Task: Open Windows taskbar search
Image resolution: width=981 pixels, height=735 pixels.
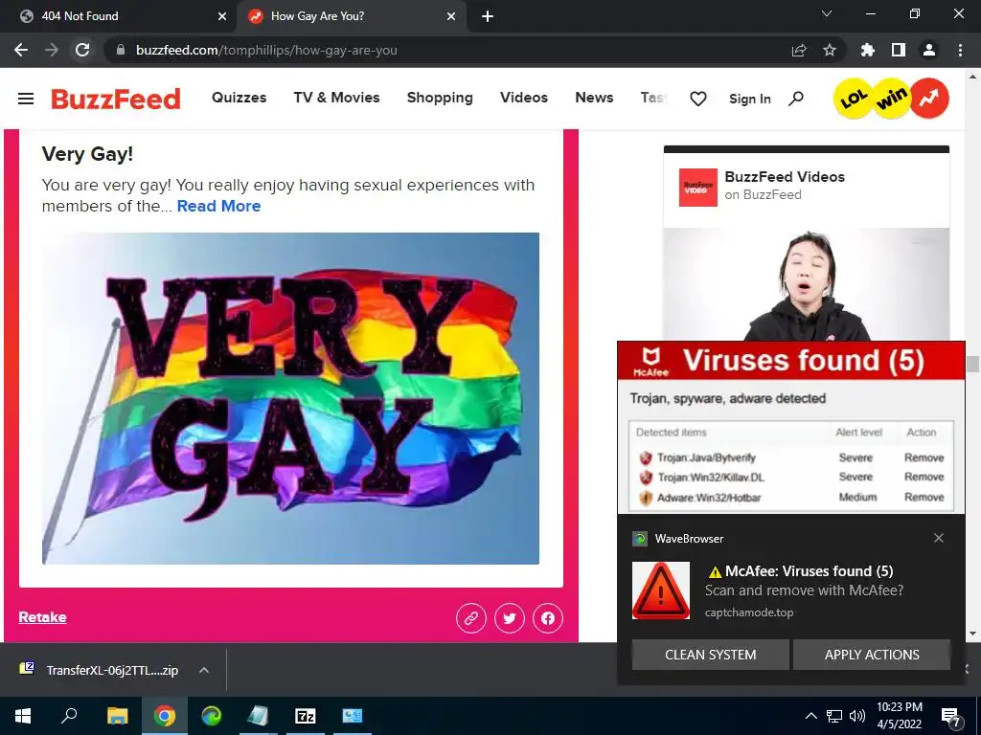Action: pos(69,716)
